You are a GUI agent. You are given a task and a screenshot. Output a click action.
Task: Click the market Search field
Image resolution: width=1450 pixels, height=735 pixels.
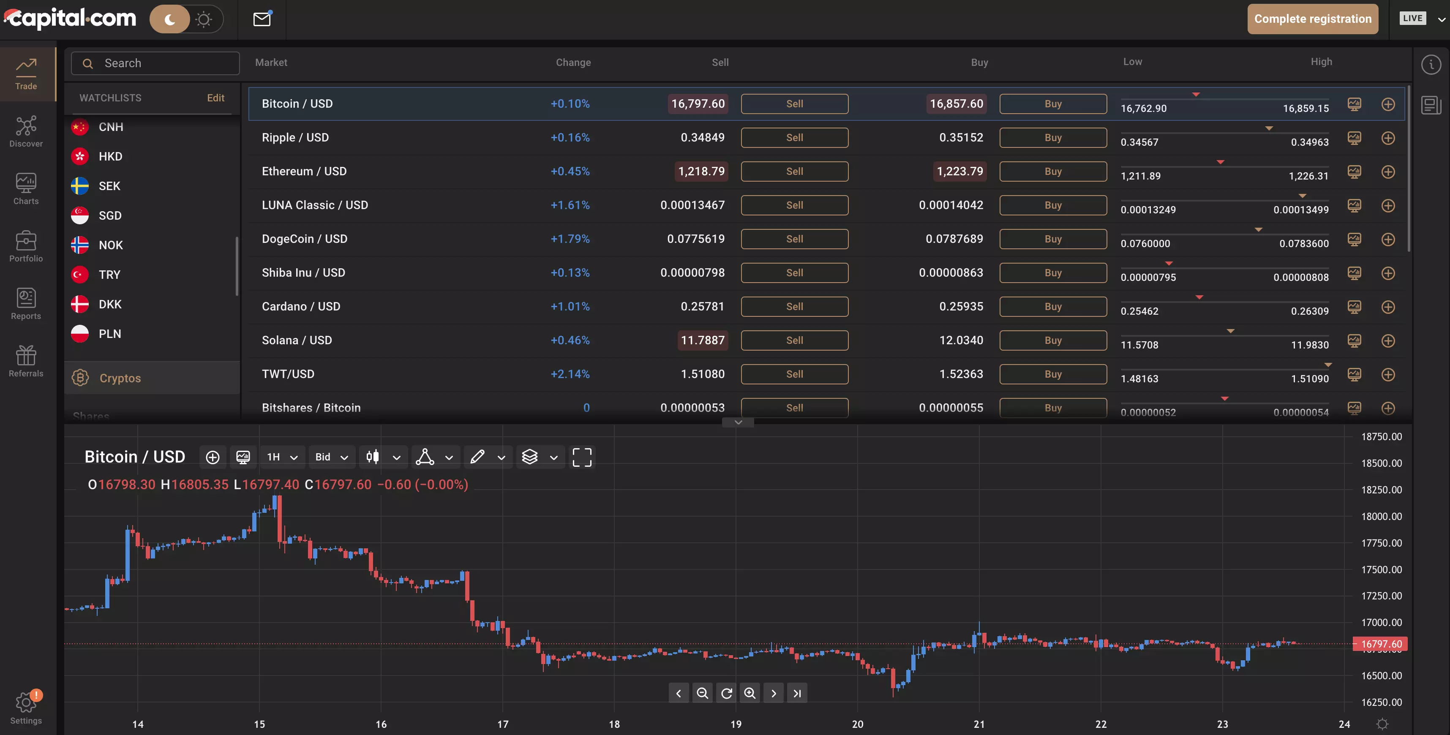tap(155, 64)
